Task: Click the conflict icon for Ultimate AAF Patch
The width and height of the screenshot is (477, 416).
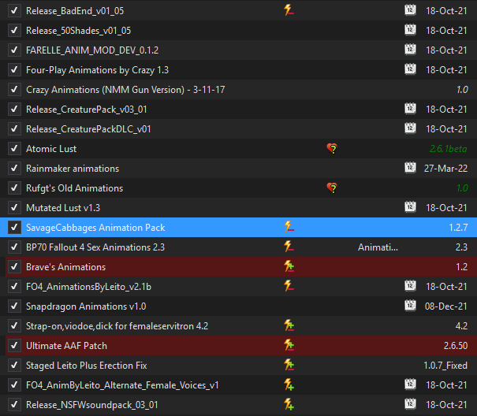Action: coord(289,345)
